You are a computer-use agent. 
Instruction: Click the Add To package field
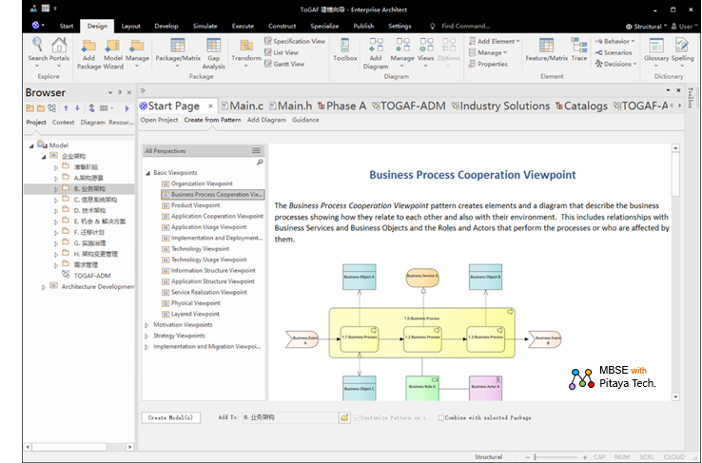[x=290, y=417]
